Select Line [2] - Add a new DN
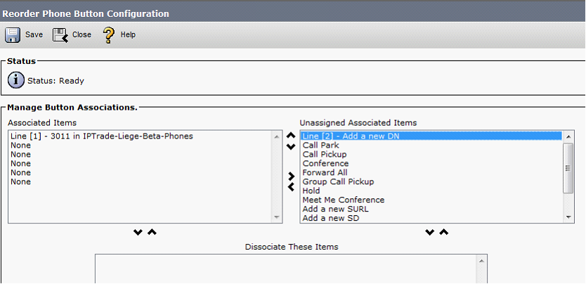The image size is (586, 284). point(431,136)
